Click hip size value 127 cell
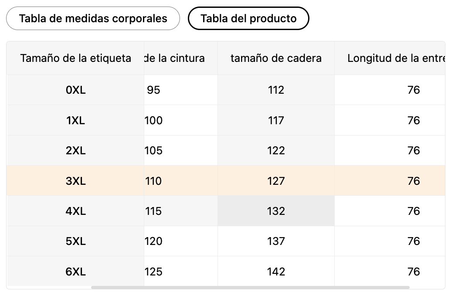 (x=276, y=181)
